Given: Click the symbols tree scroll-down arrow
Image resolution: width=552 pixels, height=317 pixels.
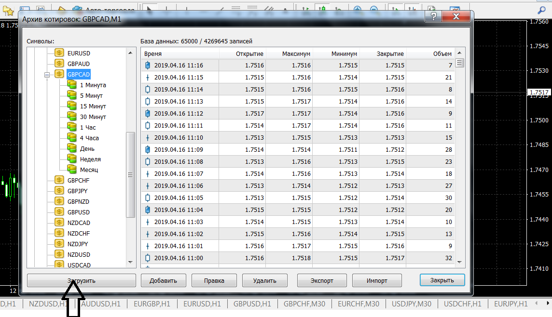Looking at the screenshot, I should coord(130,262).
